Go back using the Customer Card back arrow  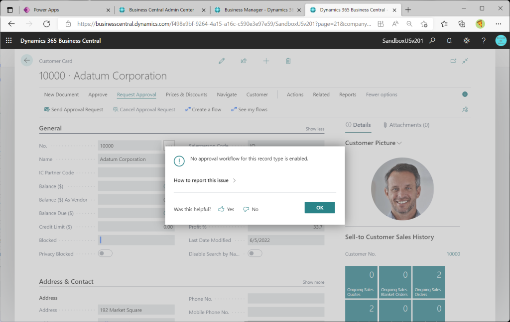(27, 61)
